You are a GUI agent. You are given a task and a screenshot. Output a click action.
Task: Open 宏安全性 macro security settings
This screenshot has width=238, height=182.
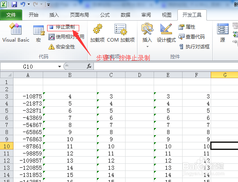(x=62, y=47)
